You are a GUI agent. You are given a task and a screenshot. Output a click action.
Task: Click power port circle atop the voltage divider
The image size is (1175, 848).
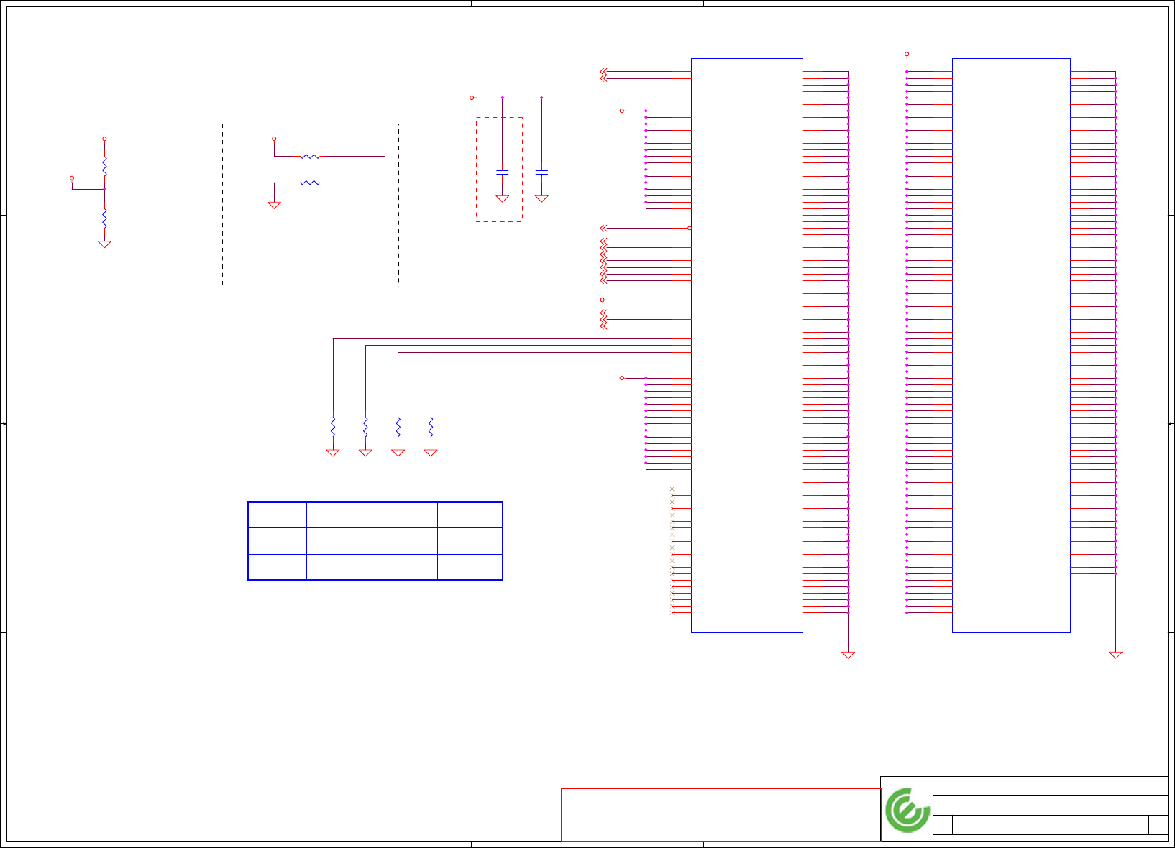point(104,139)
